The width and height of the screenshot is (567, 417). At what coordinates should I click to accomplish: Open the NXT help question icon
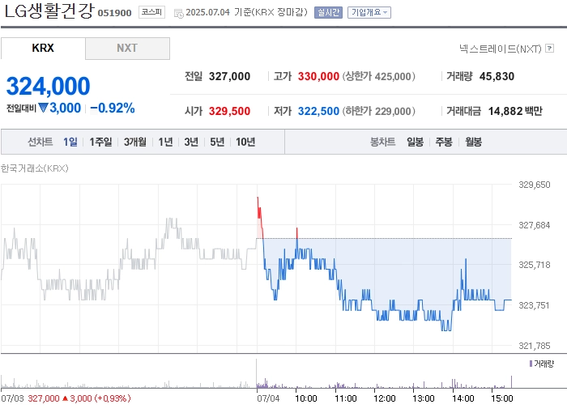coord(549,48)
